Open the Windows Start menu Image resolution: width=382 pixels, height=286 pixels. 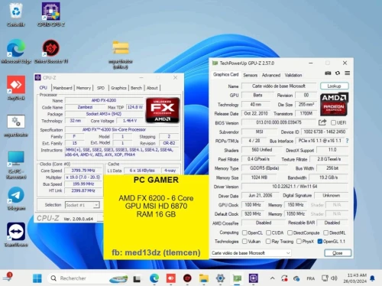pos(37,278)
